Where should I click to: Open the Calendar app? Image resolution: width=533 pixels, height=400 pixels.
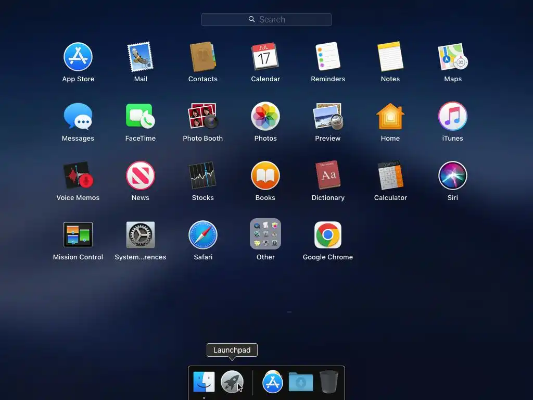[x=265, y=57]
